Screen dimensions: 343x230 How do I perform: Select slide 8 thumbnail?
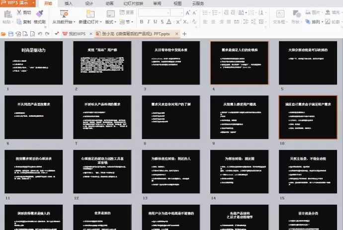[x=171, y=117]
